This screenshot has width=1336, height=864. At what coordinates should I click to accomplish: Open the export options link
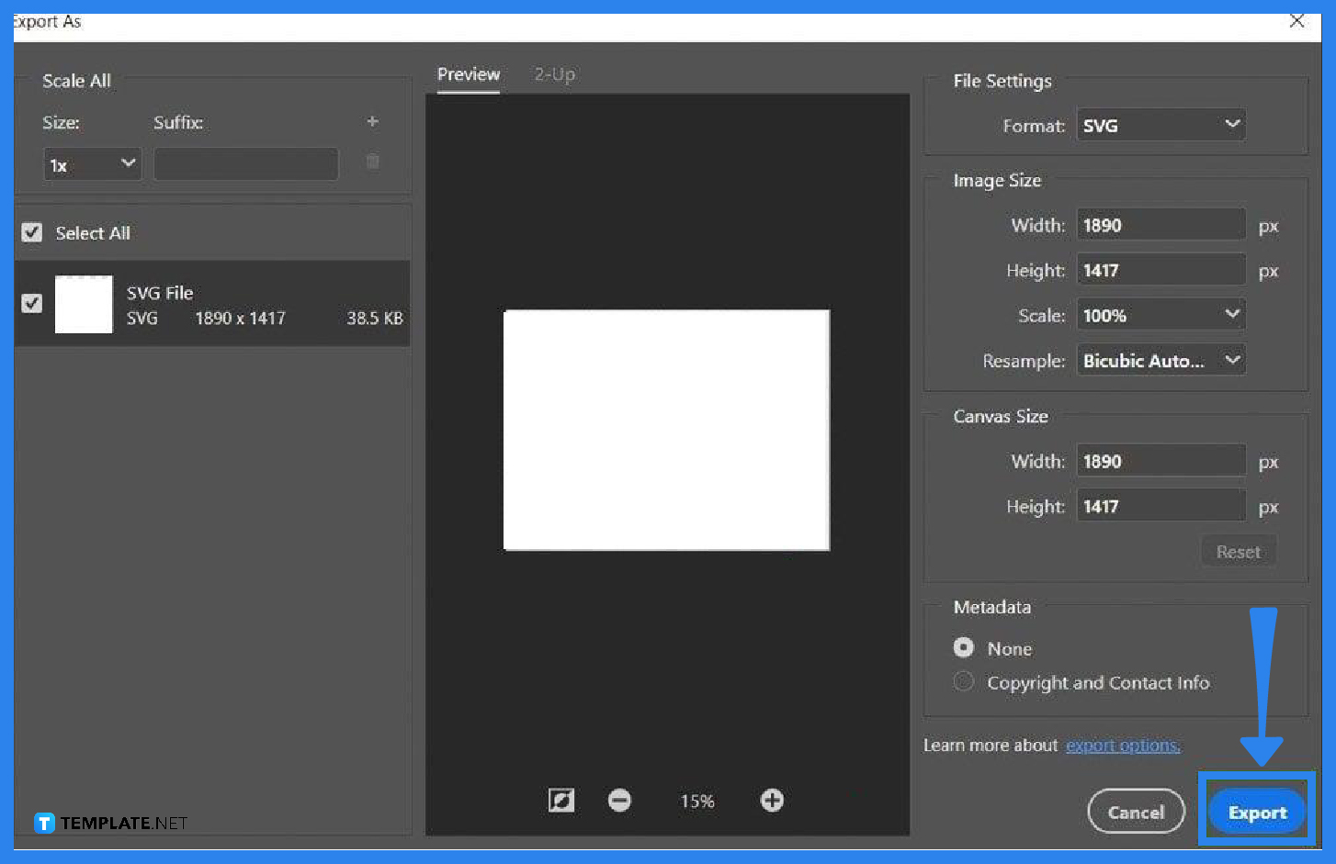[1122, 745]
